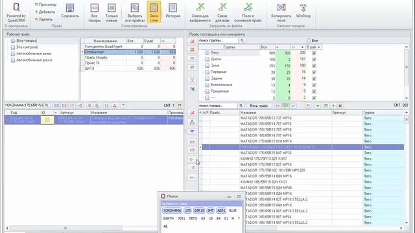Viewport: 415px width, 233px height.
Task: Click Добавить in the Прайс group
Action: [x=45, y=12]
